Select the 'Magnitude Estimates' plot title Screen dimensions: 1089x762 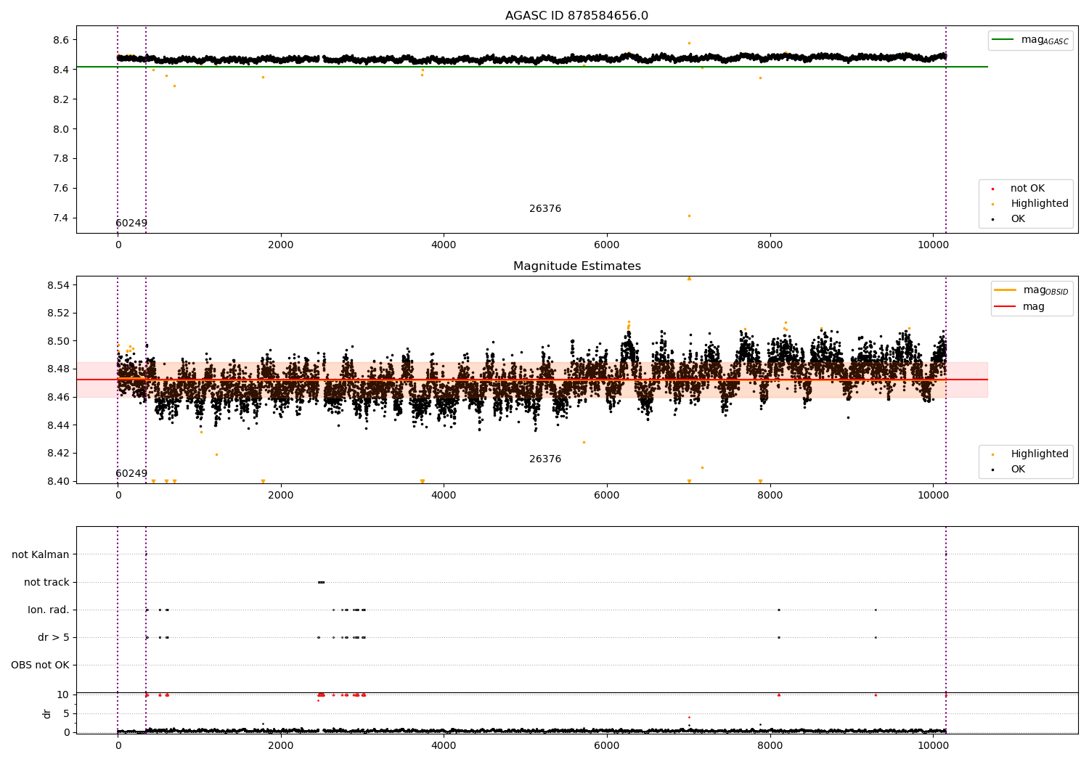point(576,266)
